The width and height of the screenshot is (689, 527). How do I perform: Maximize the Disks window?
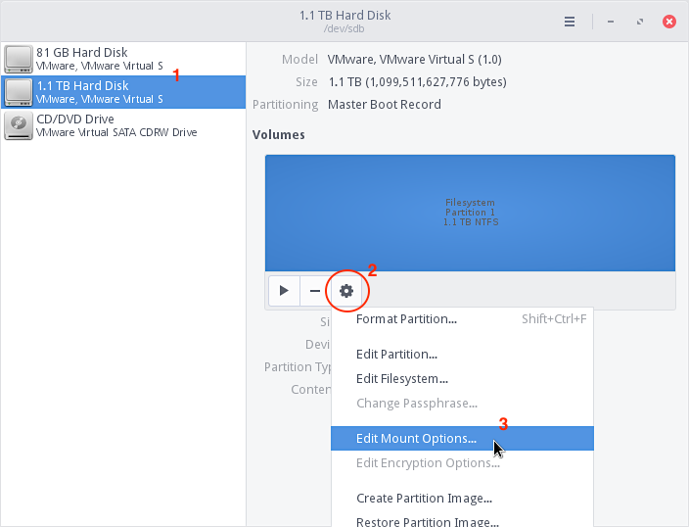639,21
